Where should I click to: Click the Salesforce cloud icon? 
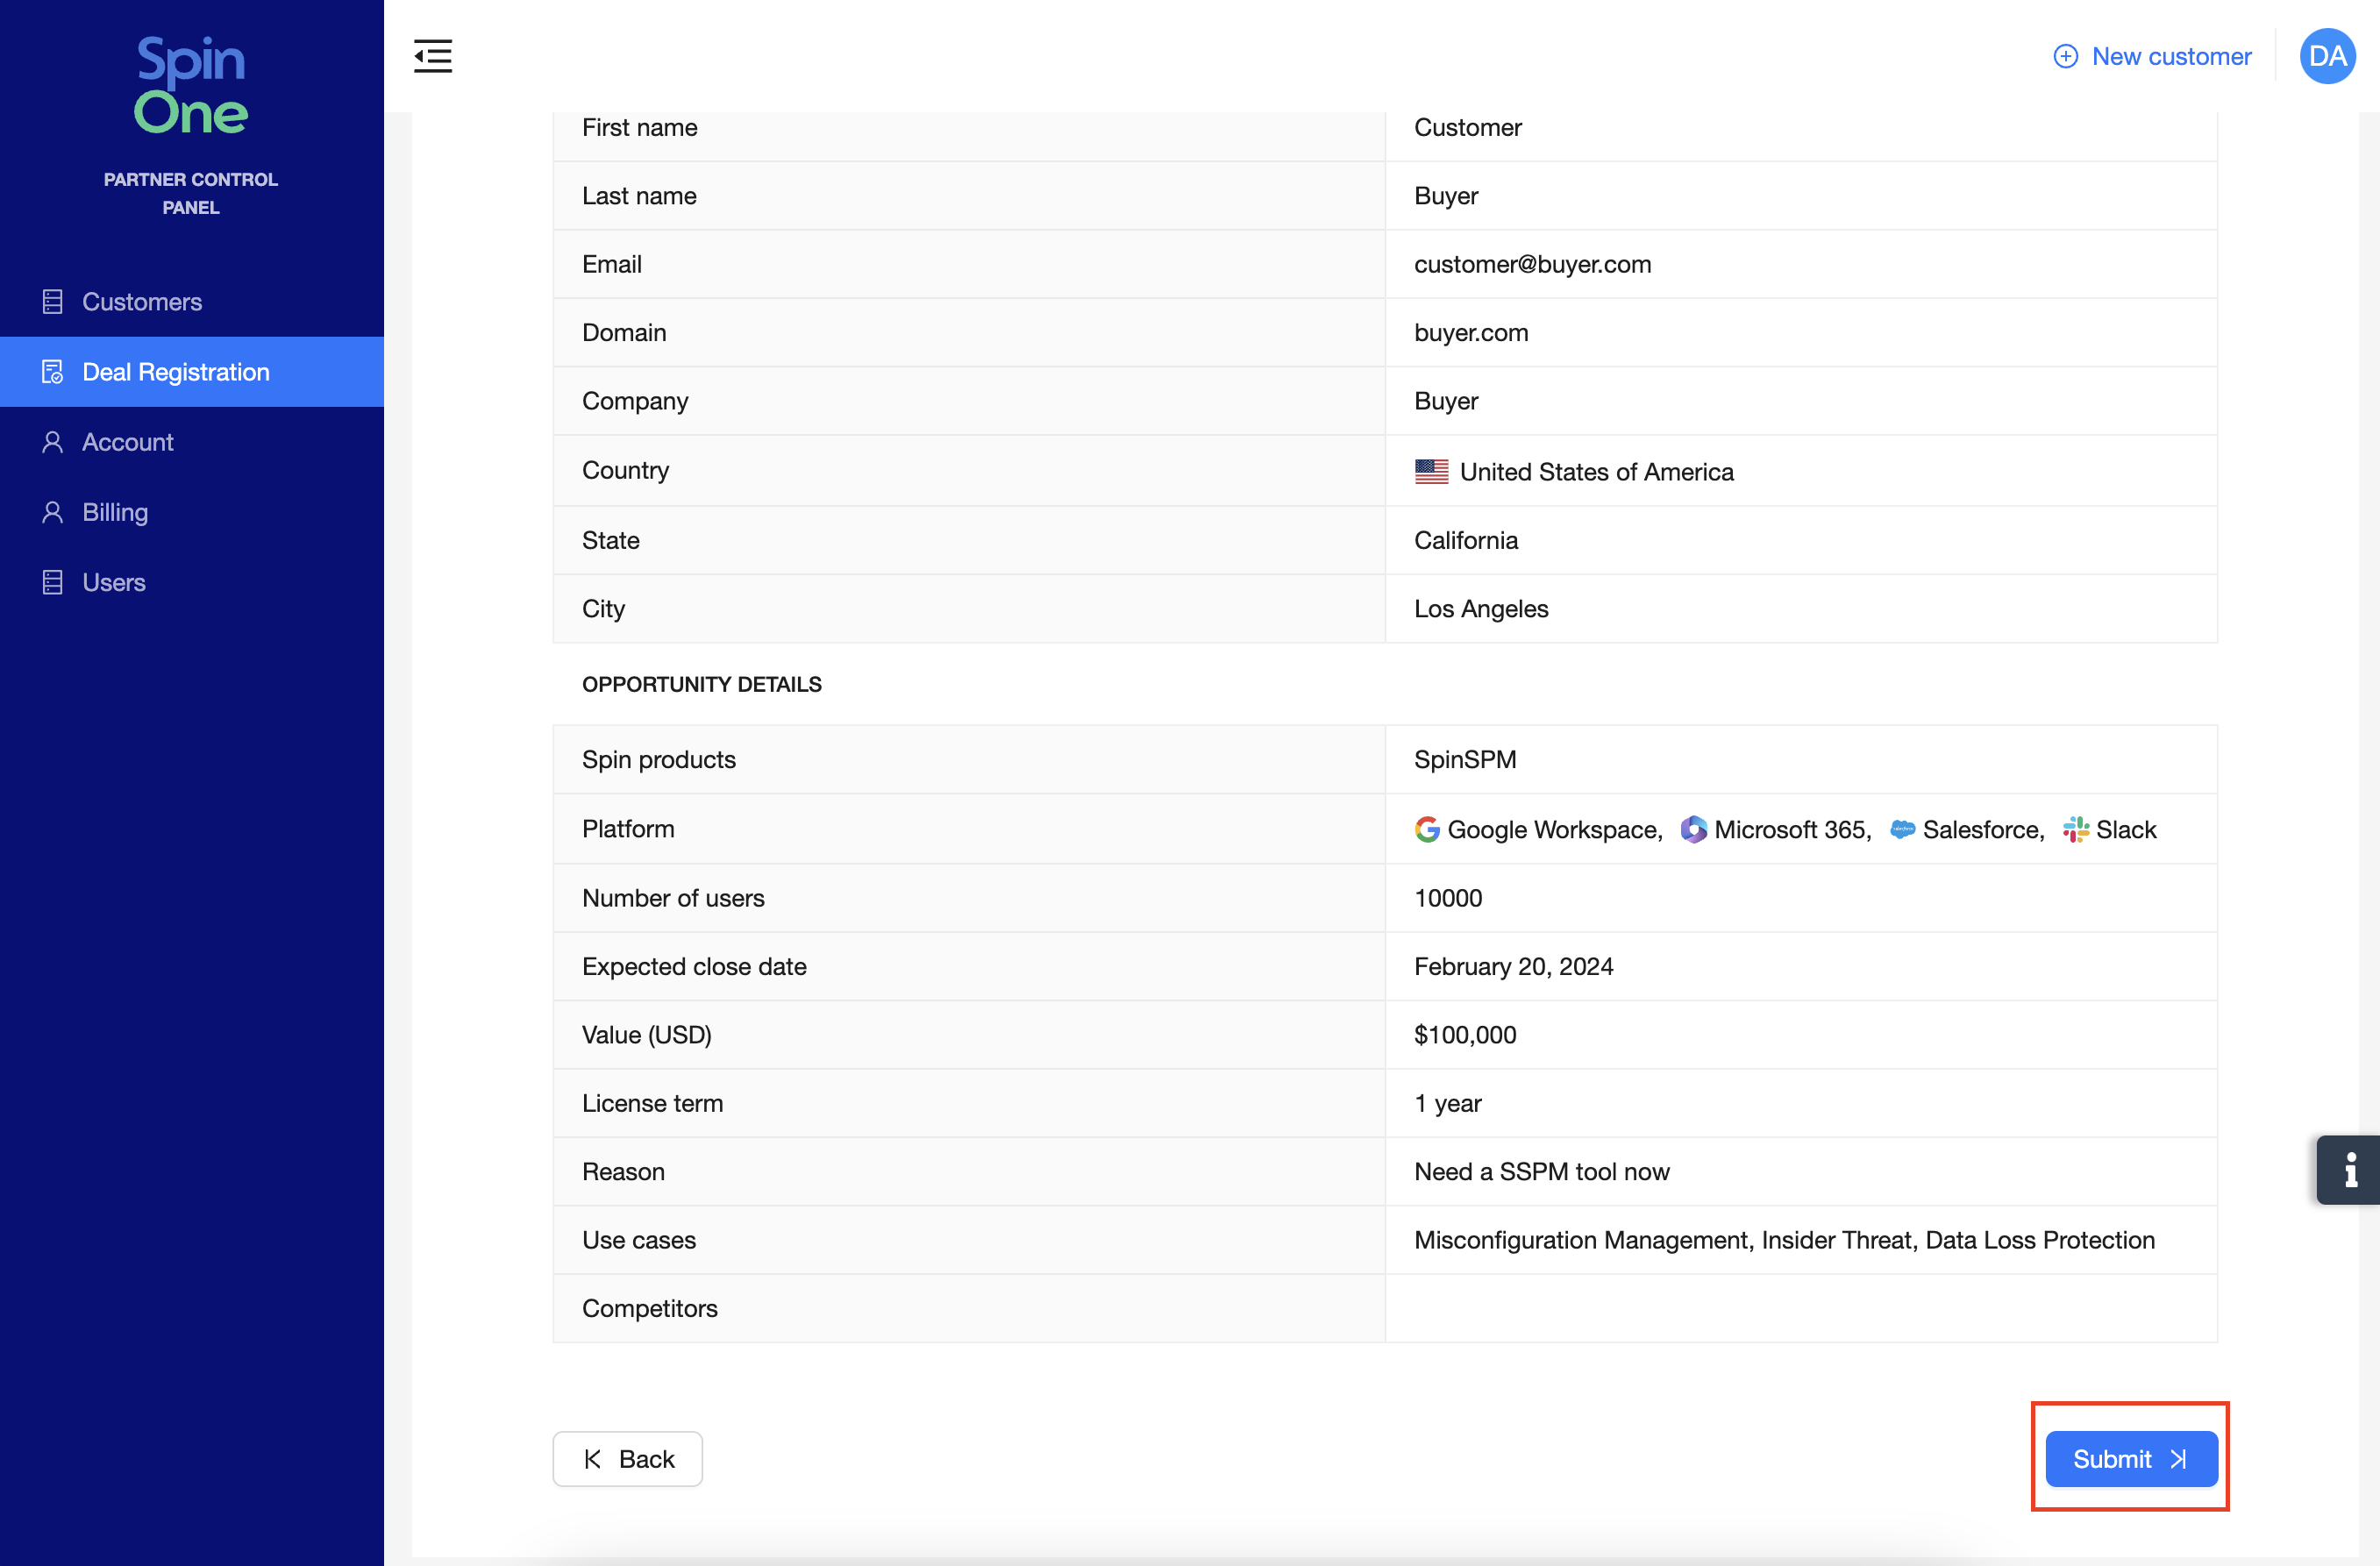tap(1902, 829)
